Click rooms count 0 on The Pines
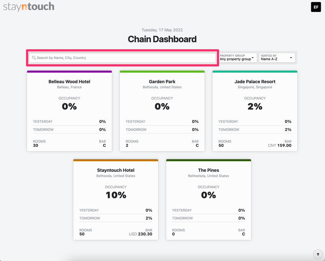The height and width of the screenshot is (261, 325). (173, 234)
